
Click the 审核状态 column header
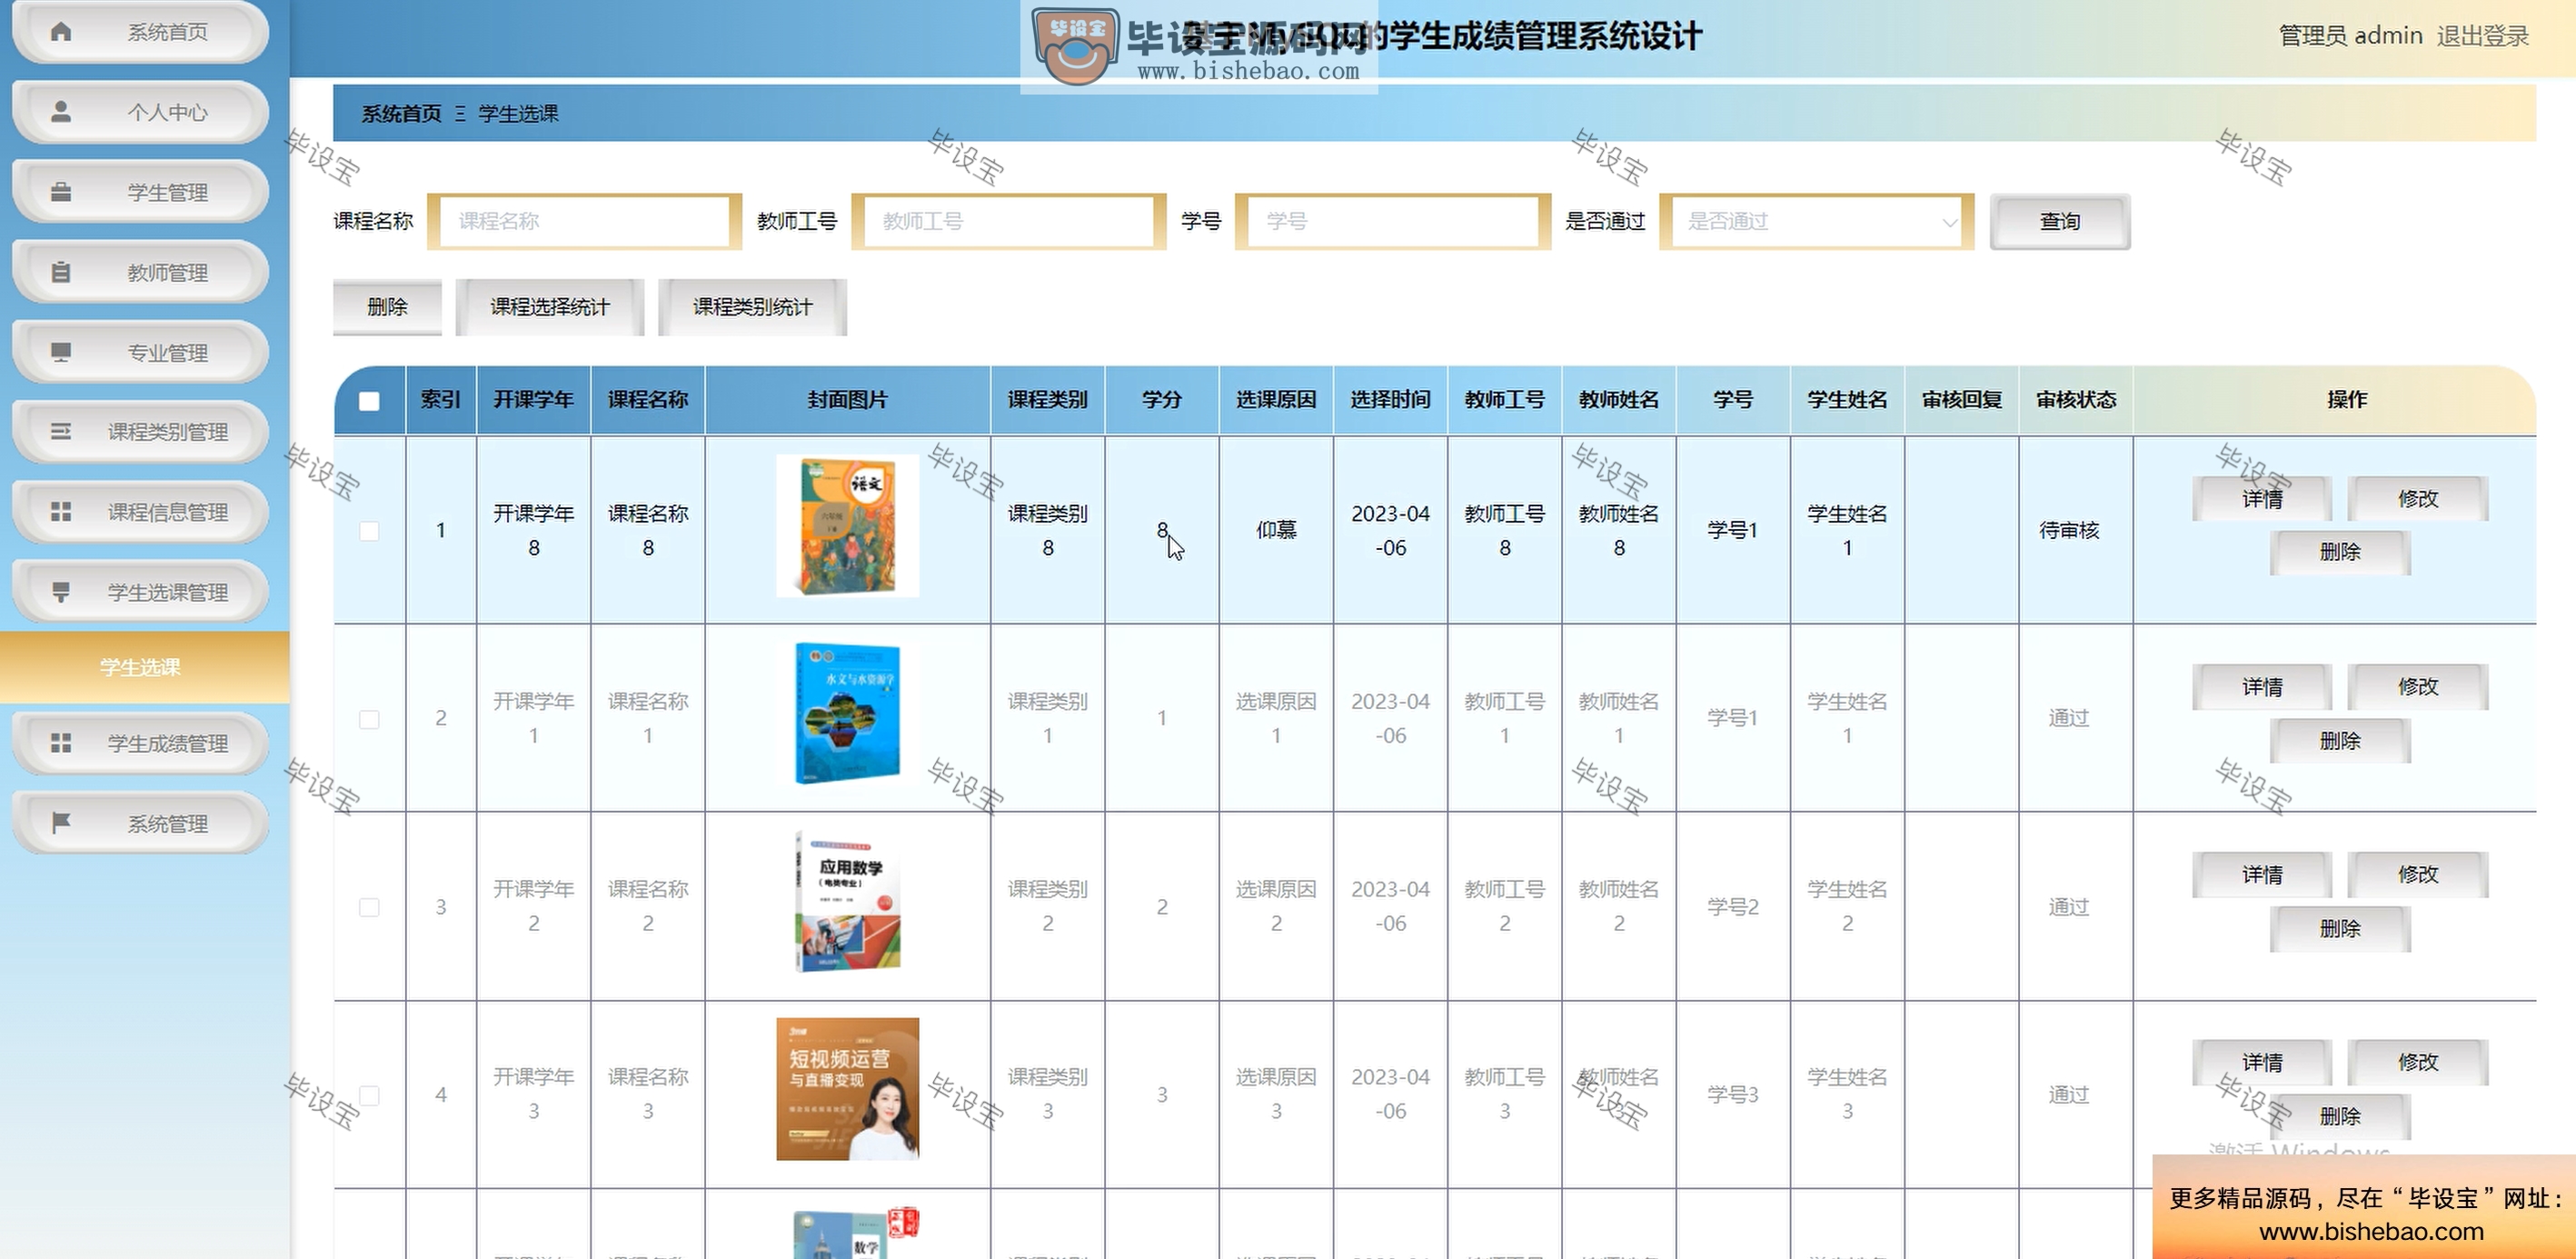[x=2076, y=400]
